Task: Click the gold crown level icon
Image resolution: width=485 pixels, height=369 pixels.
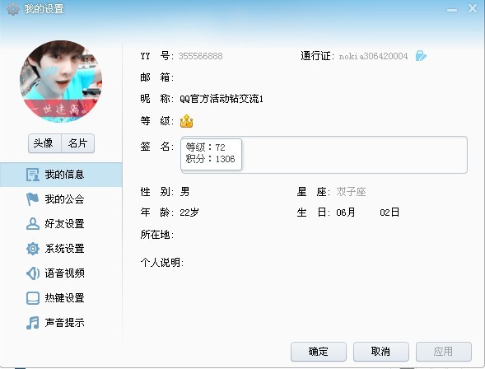Action: pyautogui.click(x=186, y=121)
